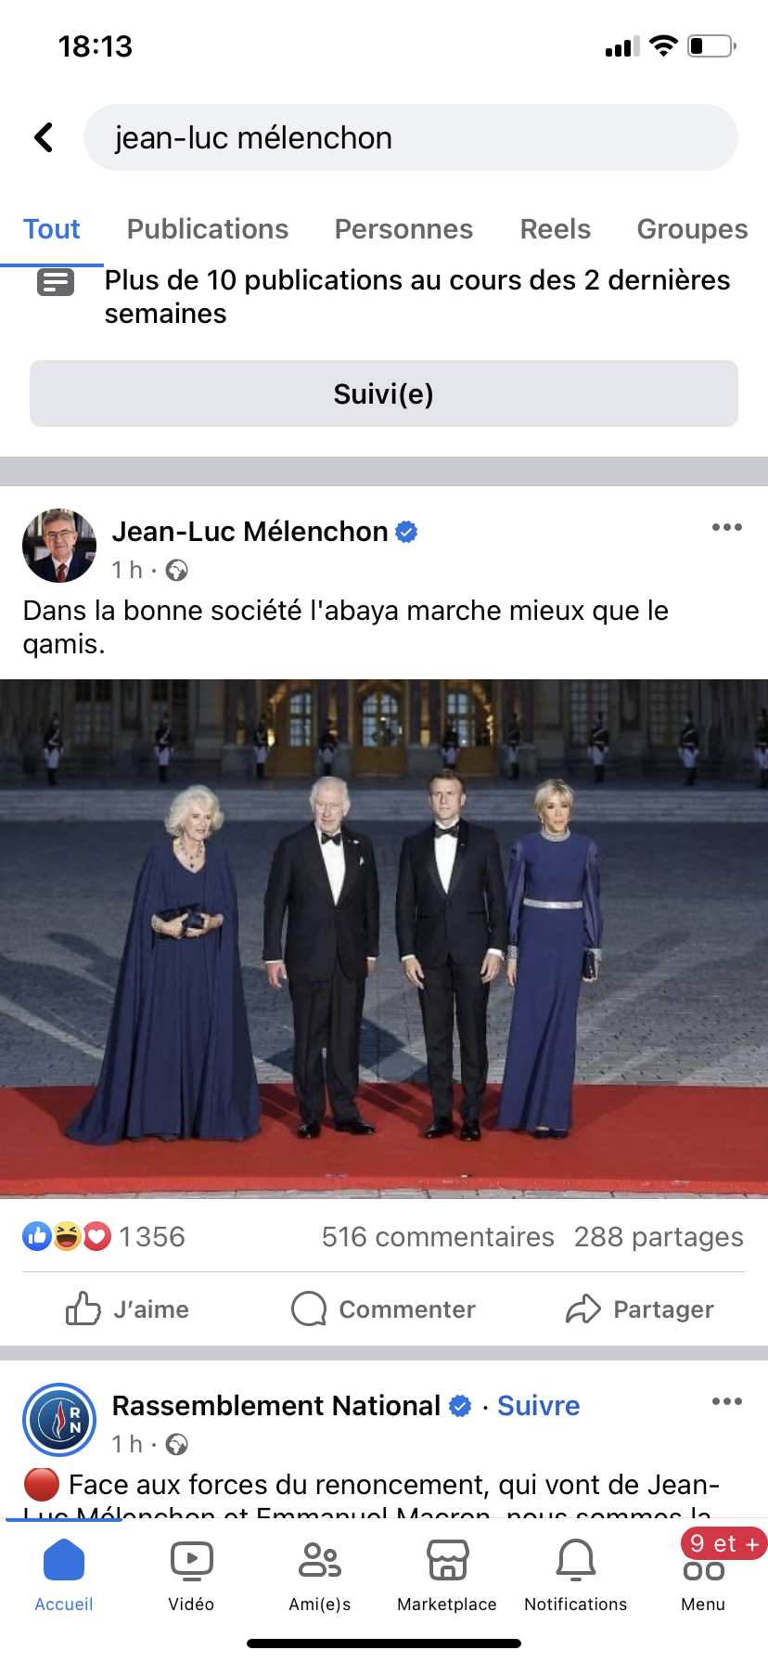Tap Commenter on Mélenchon's post

[383, 1308]
